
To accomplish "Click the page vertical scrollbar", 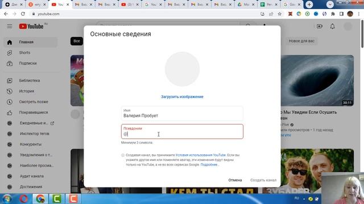I will pos(362,34).
